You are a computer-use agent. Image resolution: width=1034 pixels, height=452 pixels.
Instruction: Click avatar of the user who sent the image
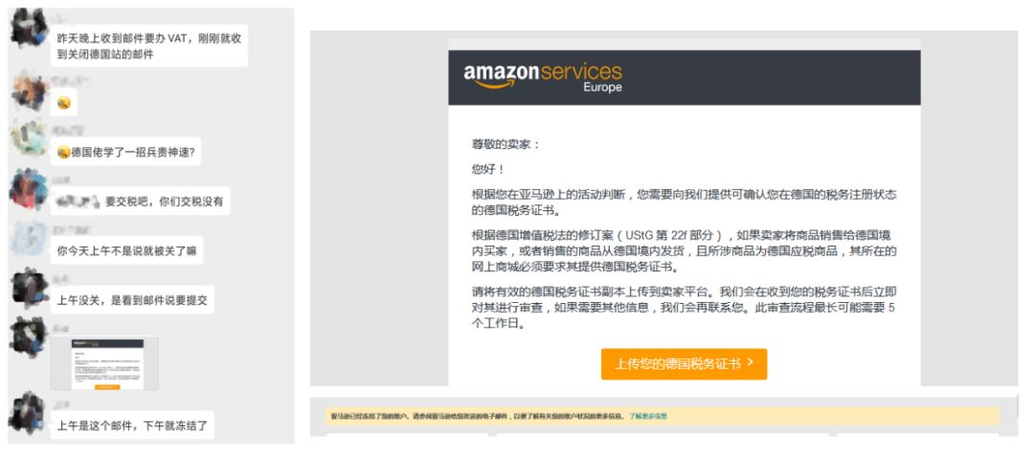point(30,337)
